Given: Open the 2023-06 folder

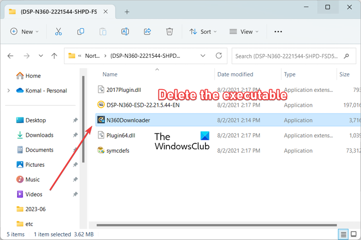Looking at the screenshot, I should [31, 209].
